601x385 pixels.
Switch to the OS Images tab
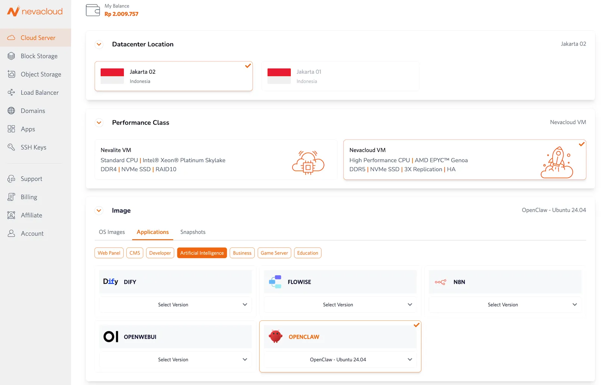(112, 232)
